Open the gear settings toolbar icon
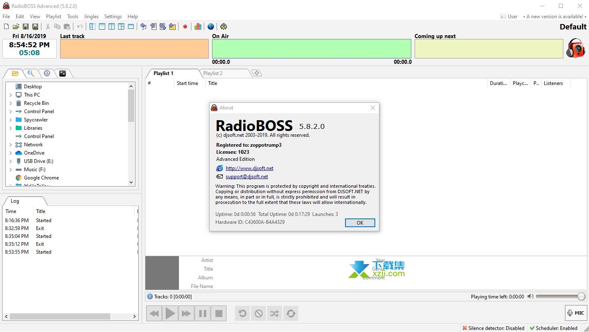 224,27
